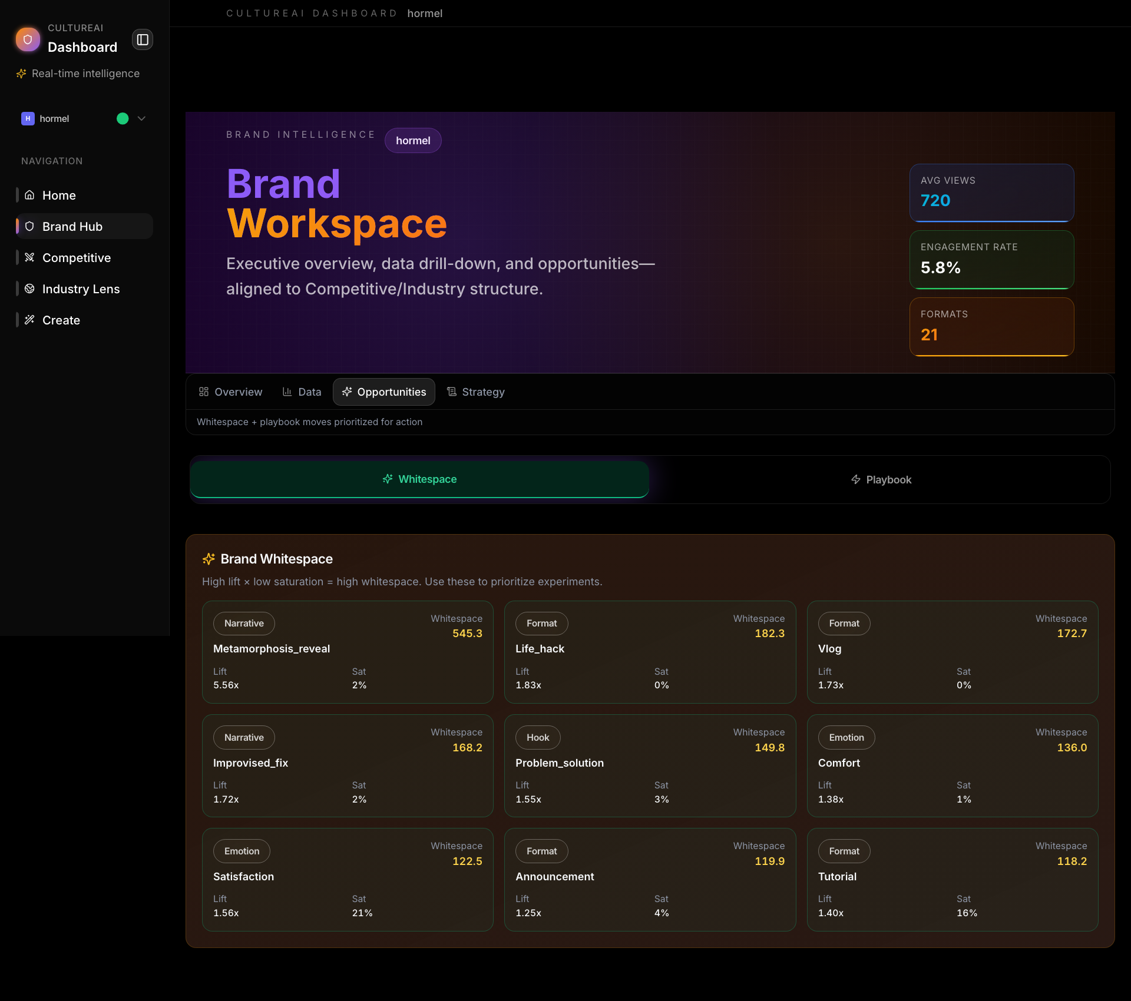Click the Dashboard title link

click(82, 47)
